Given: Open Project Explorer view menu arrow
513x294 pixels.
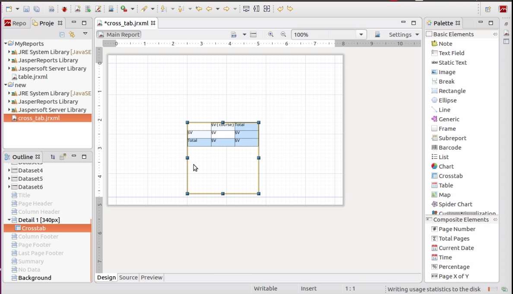Looking at the screenshot, I should 85,34.
